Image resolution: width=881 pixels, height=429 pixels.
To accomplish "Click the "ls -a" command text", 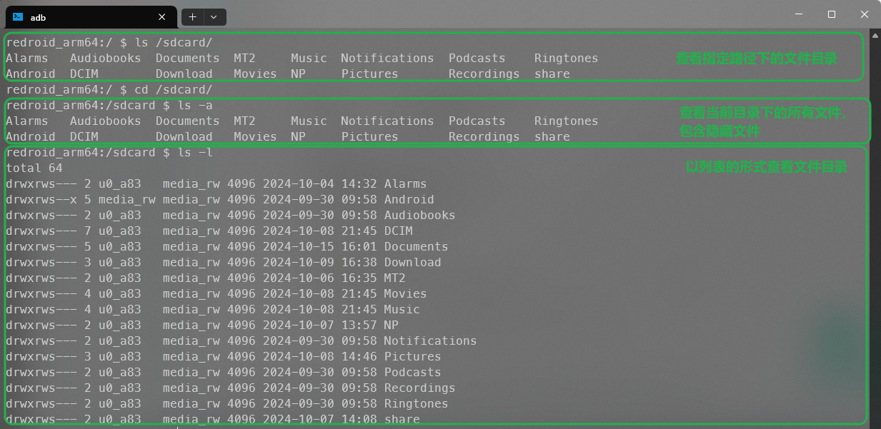I will (x=195, y=105).
